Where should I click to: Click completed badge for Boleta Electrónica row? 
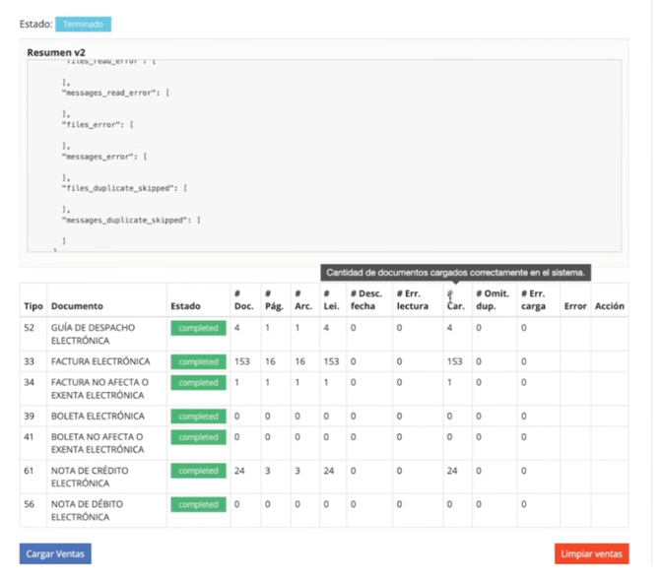[198, 417]
